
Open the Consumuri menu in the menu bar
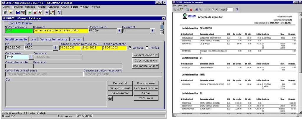point(54,7)
